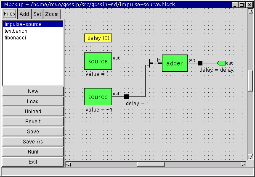Viewport: 255px width, 177px height.
Task: Open the Add tab
Action: coord(24,14)
